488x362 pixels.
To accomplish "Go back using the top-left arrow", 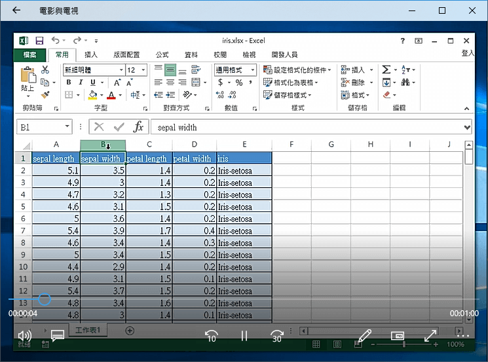I will point(16,10).
